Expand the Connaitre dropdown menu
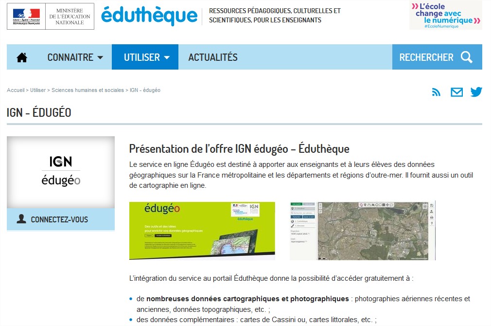Viewport: 491px width, 326px height. 75,57
